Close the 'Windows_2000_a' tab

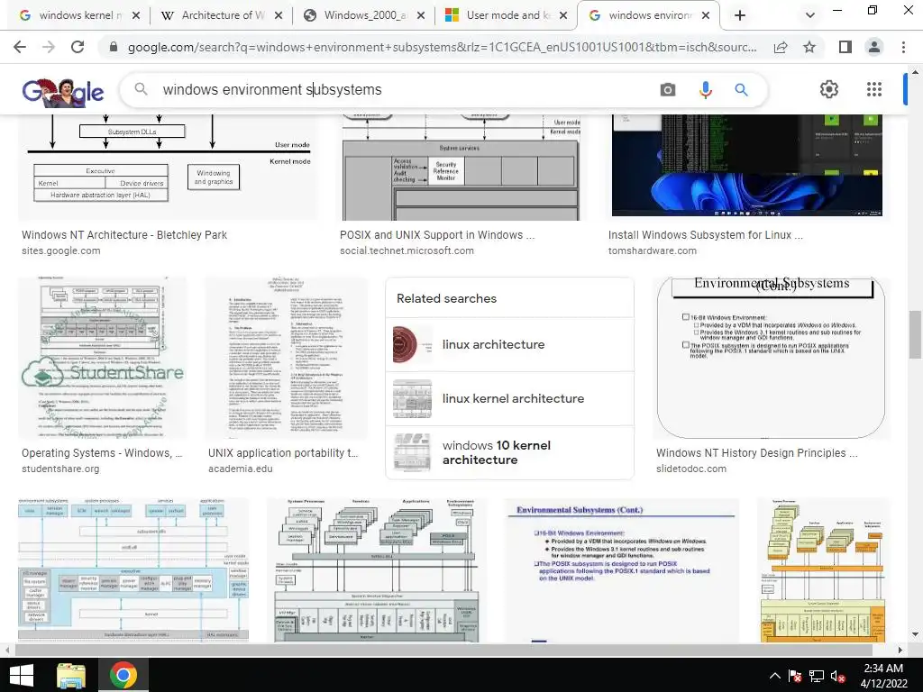click(x=421, y=15)
